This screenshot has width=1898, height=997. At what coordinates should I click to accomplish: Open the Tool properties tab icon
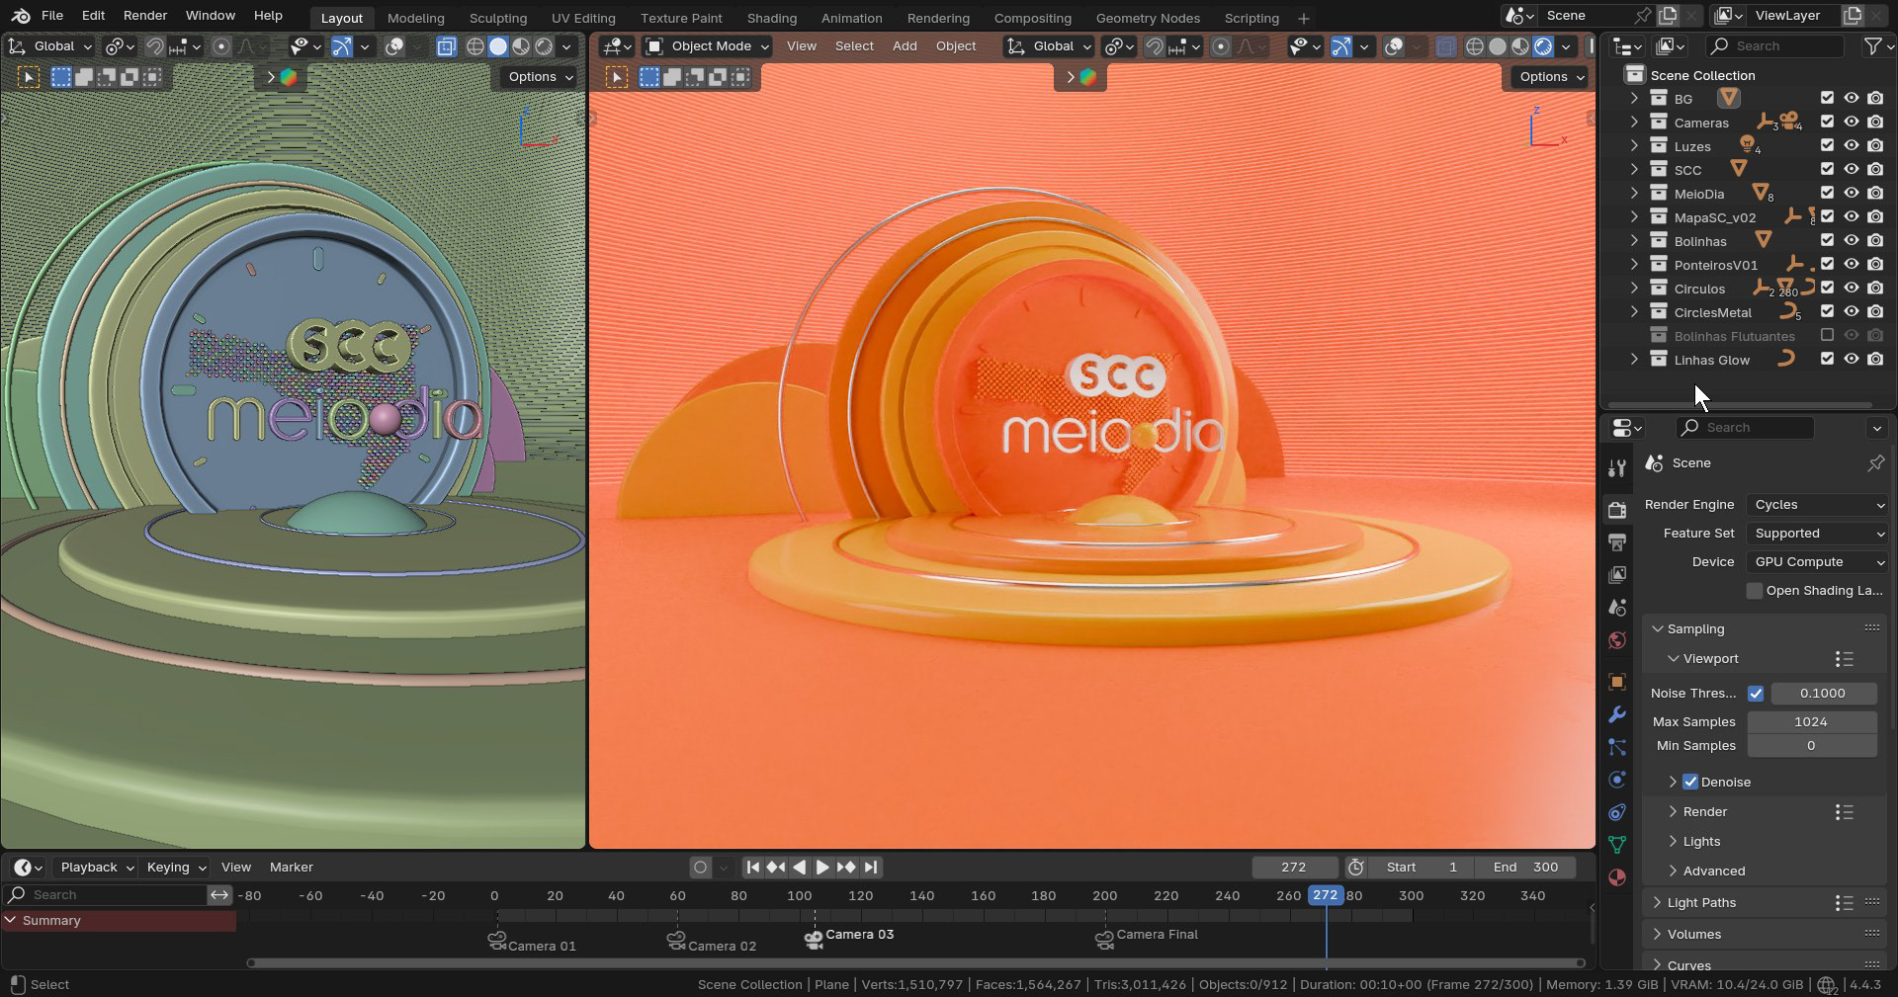tap(1617, 468)
